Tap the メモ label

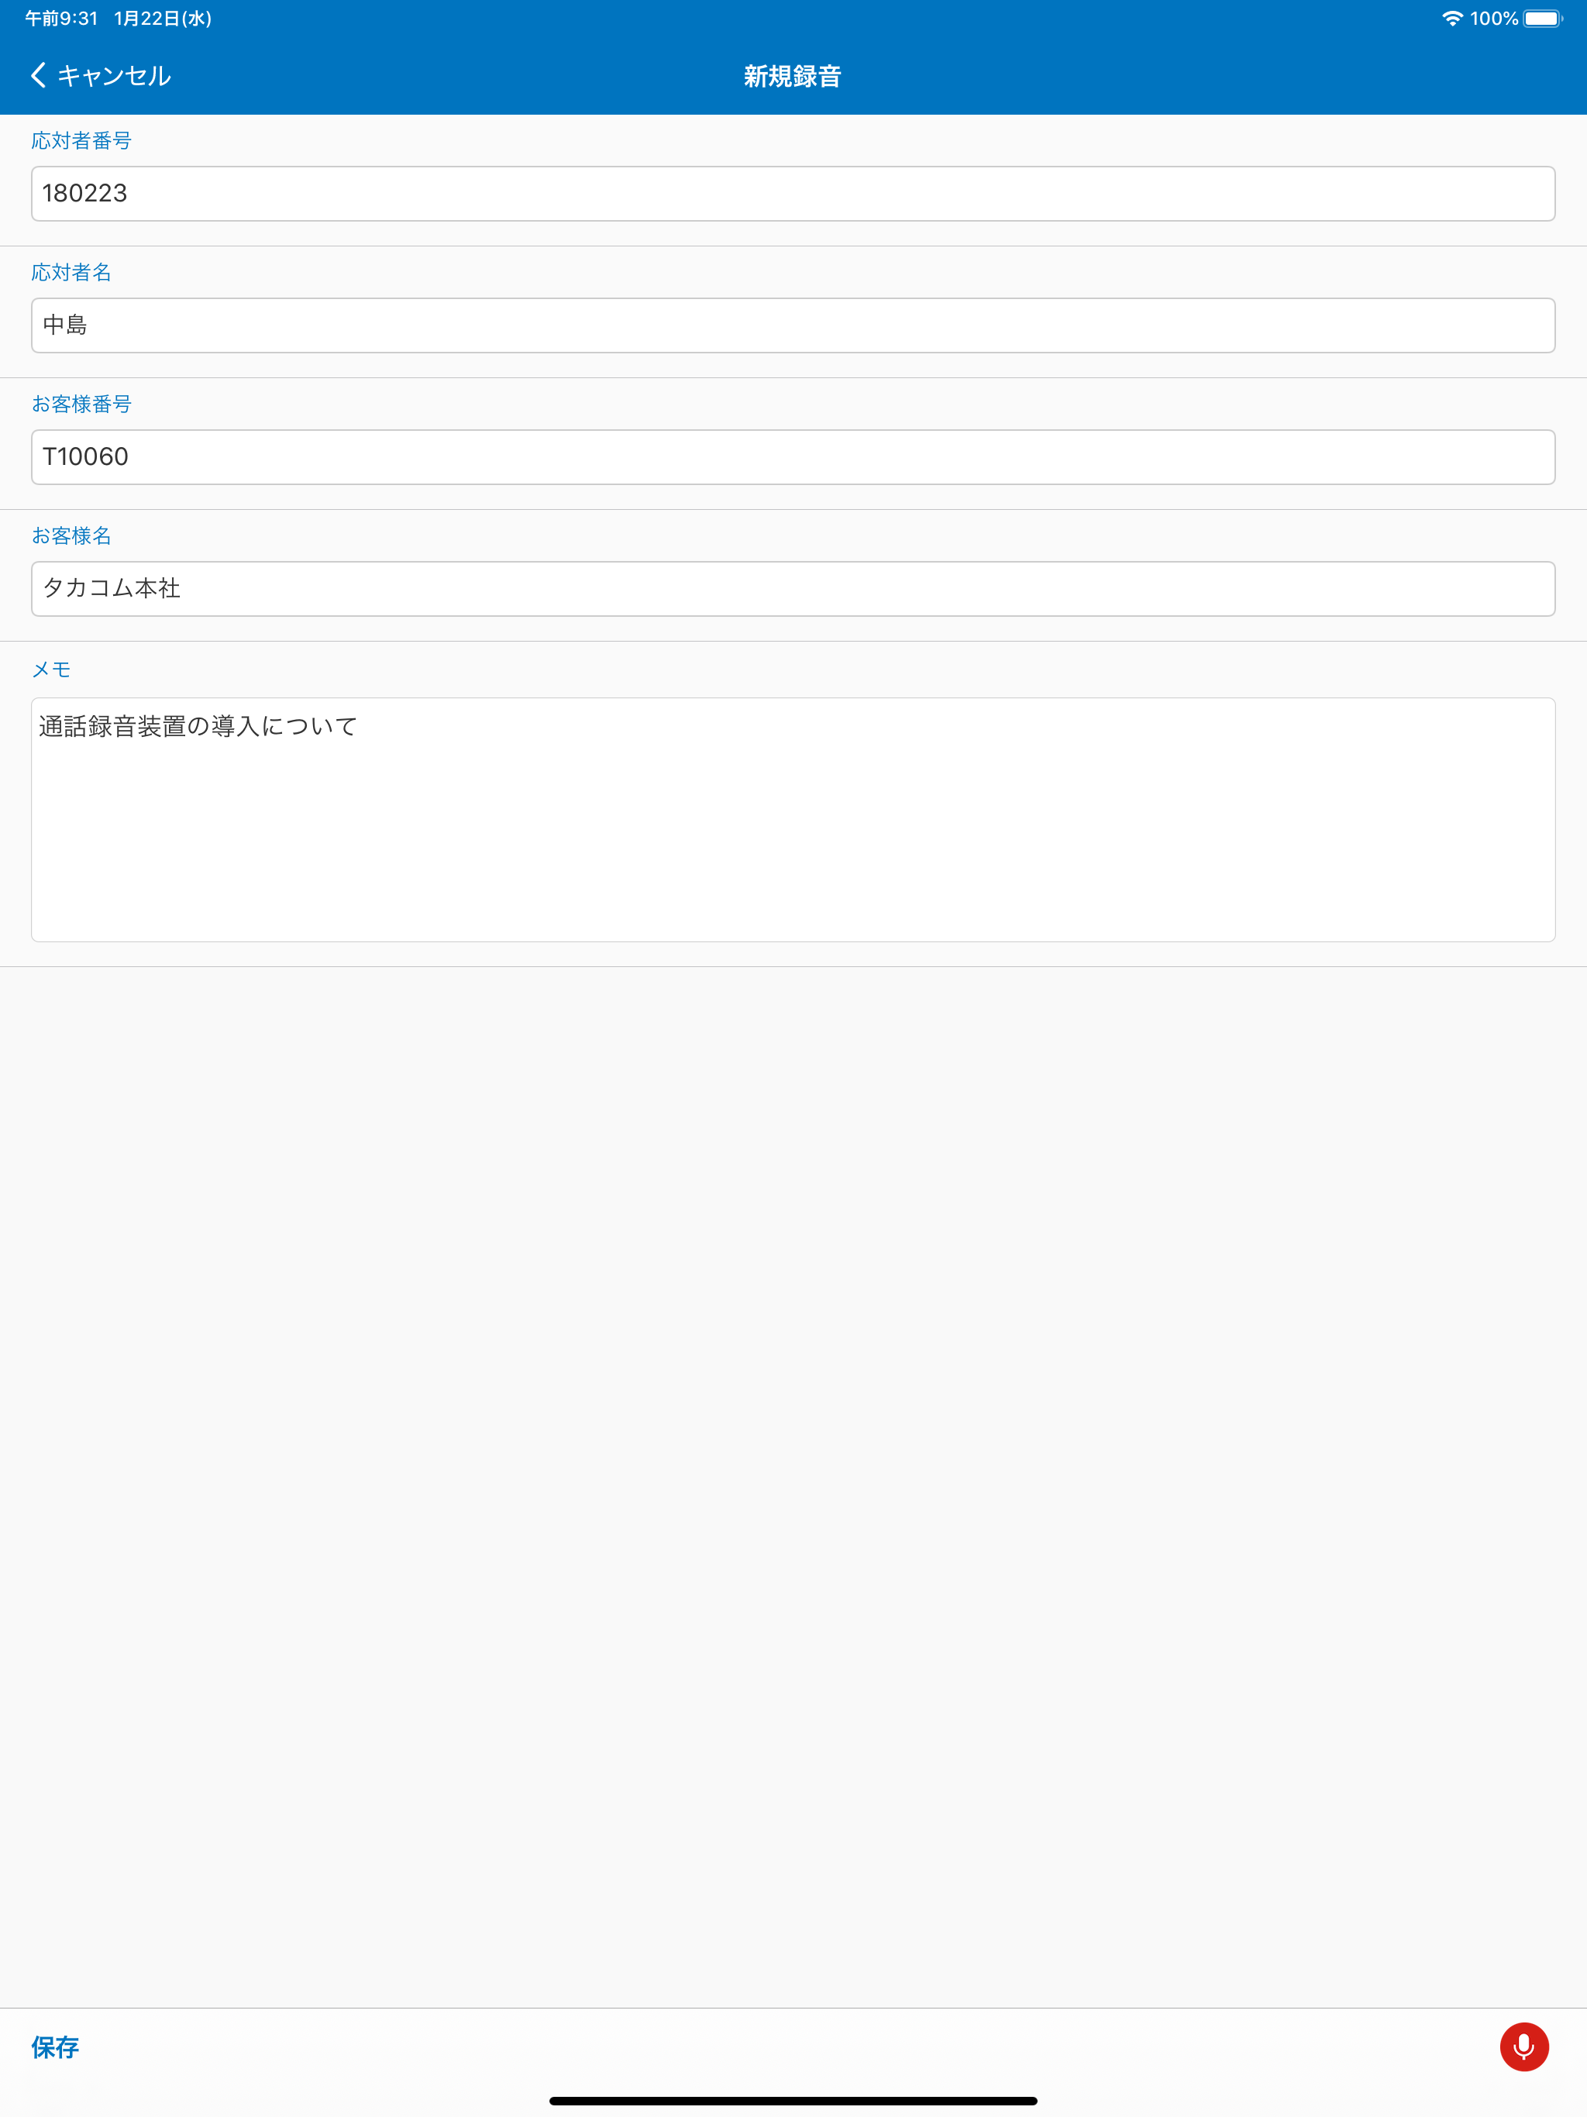click(50, 670)
